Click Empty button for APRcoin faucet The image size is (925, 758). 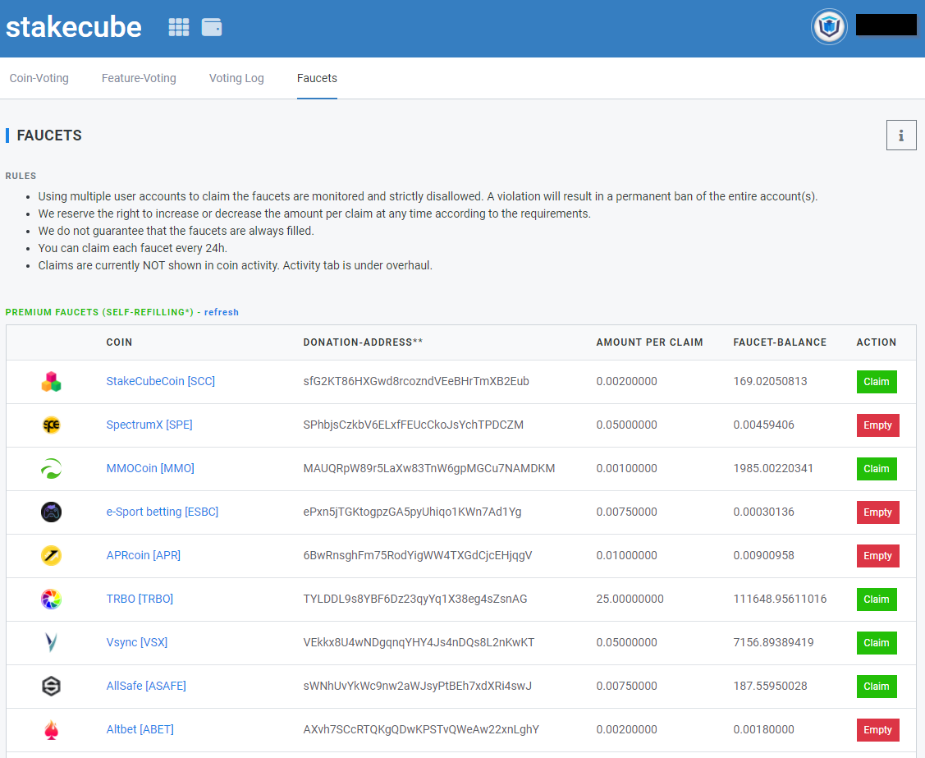[878, 556]
